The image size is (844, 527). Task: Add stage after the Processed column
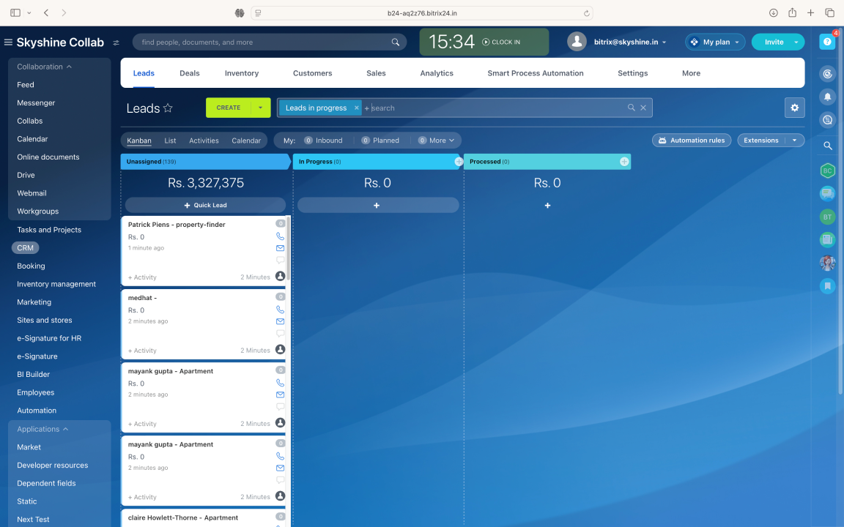coord(624,162)
